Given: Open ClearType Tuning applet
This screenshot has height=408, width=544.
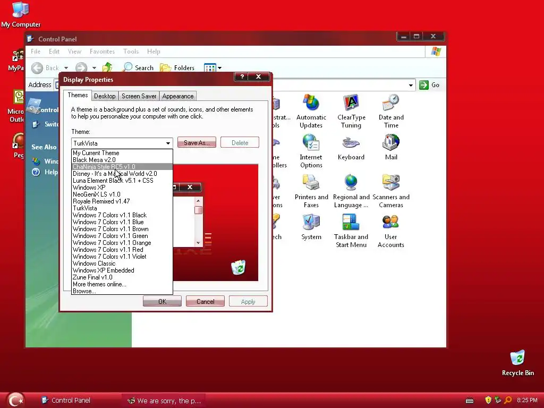Looking at the screenshot, I should [x=351, y=111].
